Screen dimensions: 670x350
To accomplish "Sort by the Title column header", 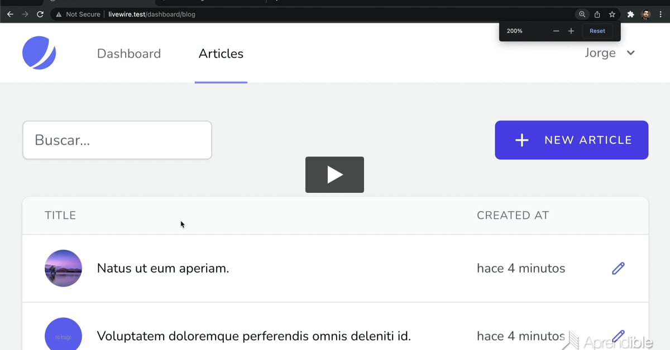I will (60, 215).
